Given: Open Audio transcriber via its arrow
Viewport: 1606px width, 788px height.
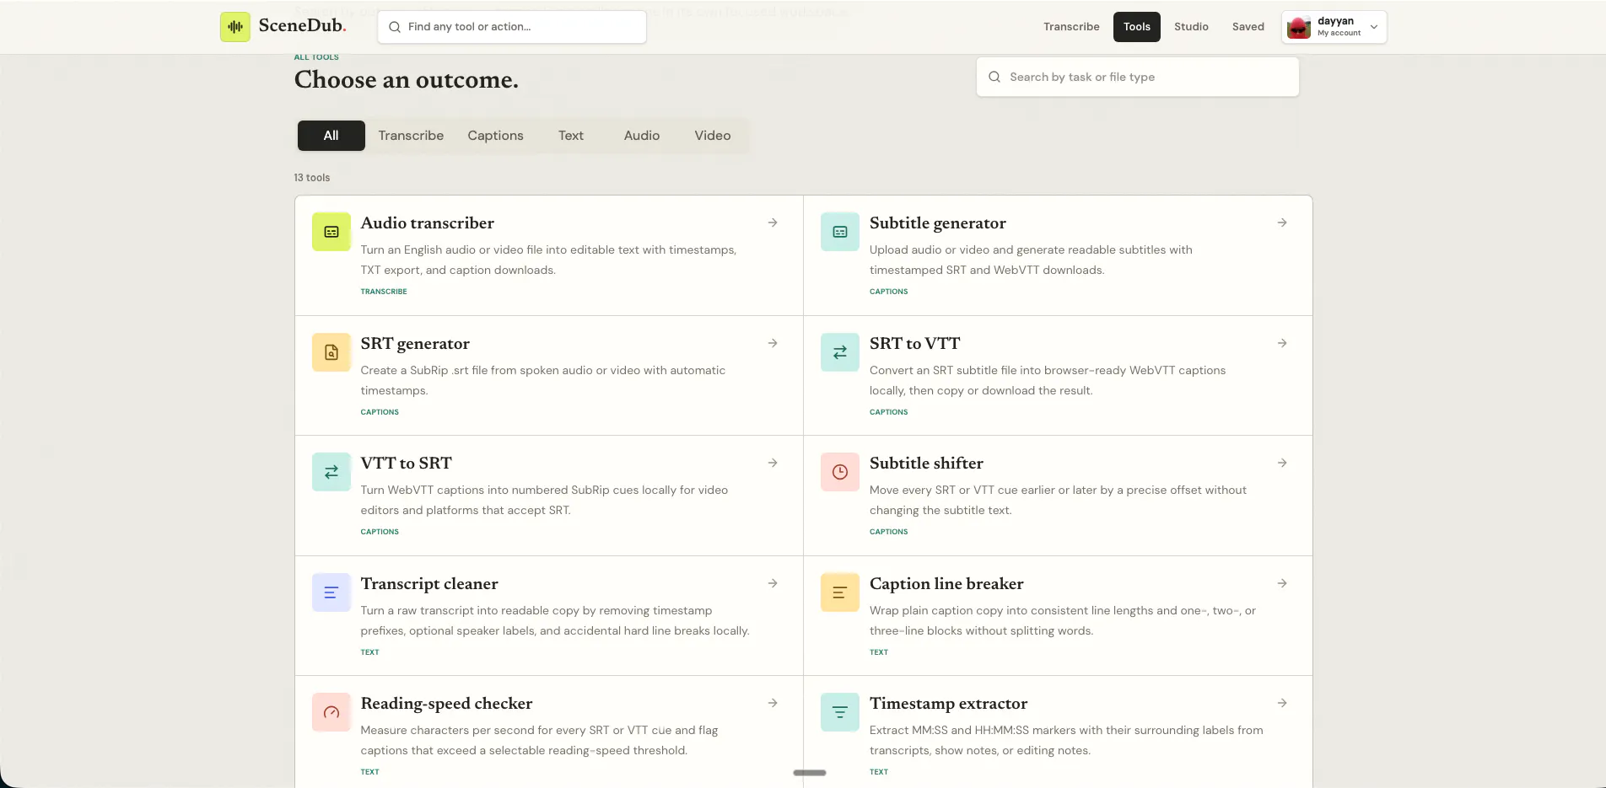Looking at the screenshot, I should pos(773,222).
